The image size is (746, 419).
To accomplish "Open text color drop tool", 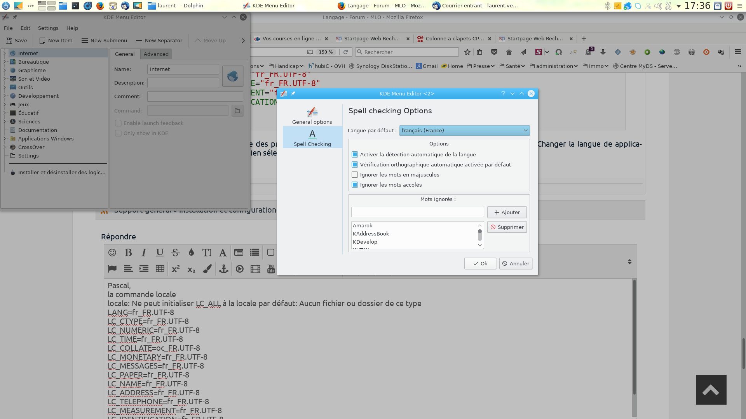I will pos(191,253).
